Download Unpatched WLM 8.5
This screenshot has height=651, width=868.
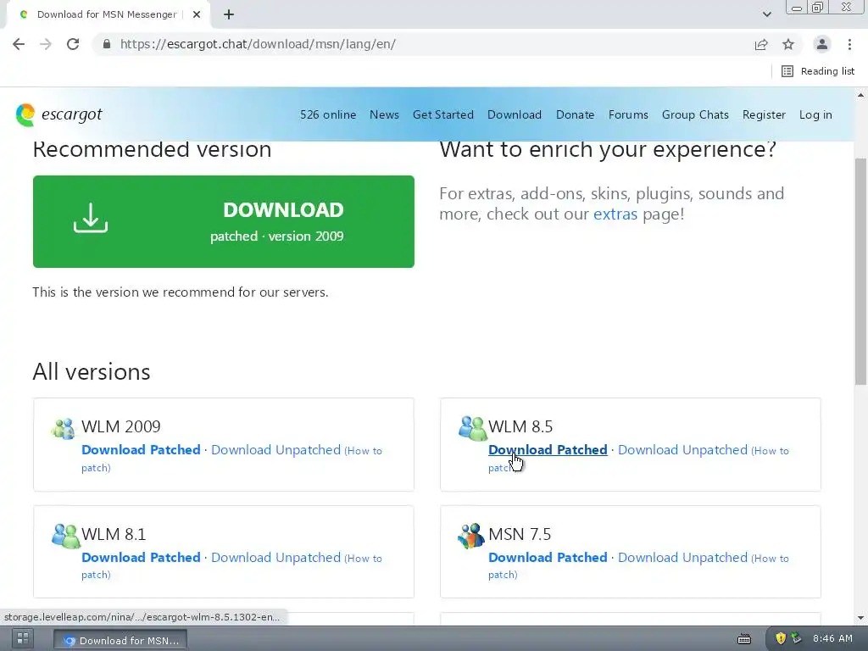point(682,449)
